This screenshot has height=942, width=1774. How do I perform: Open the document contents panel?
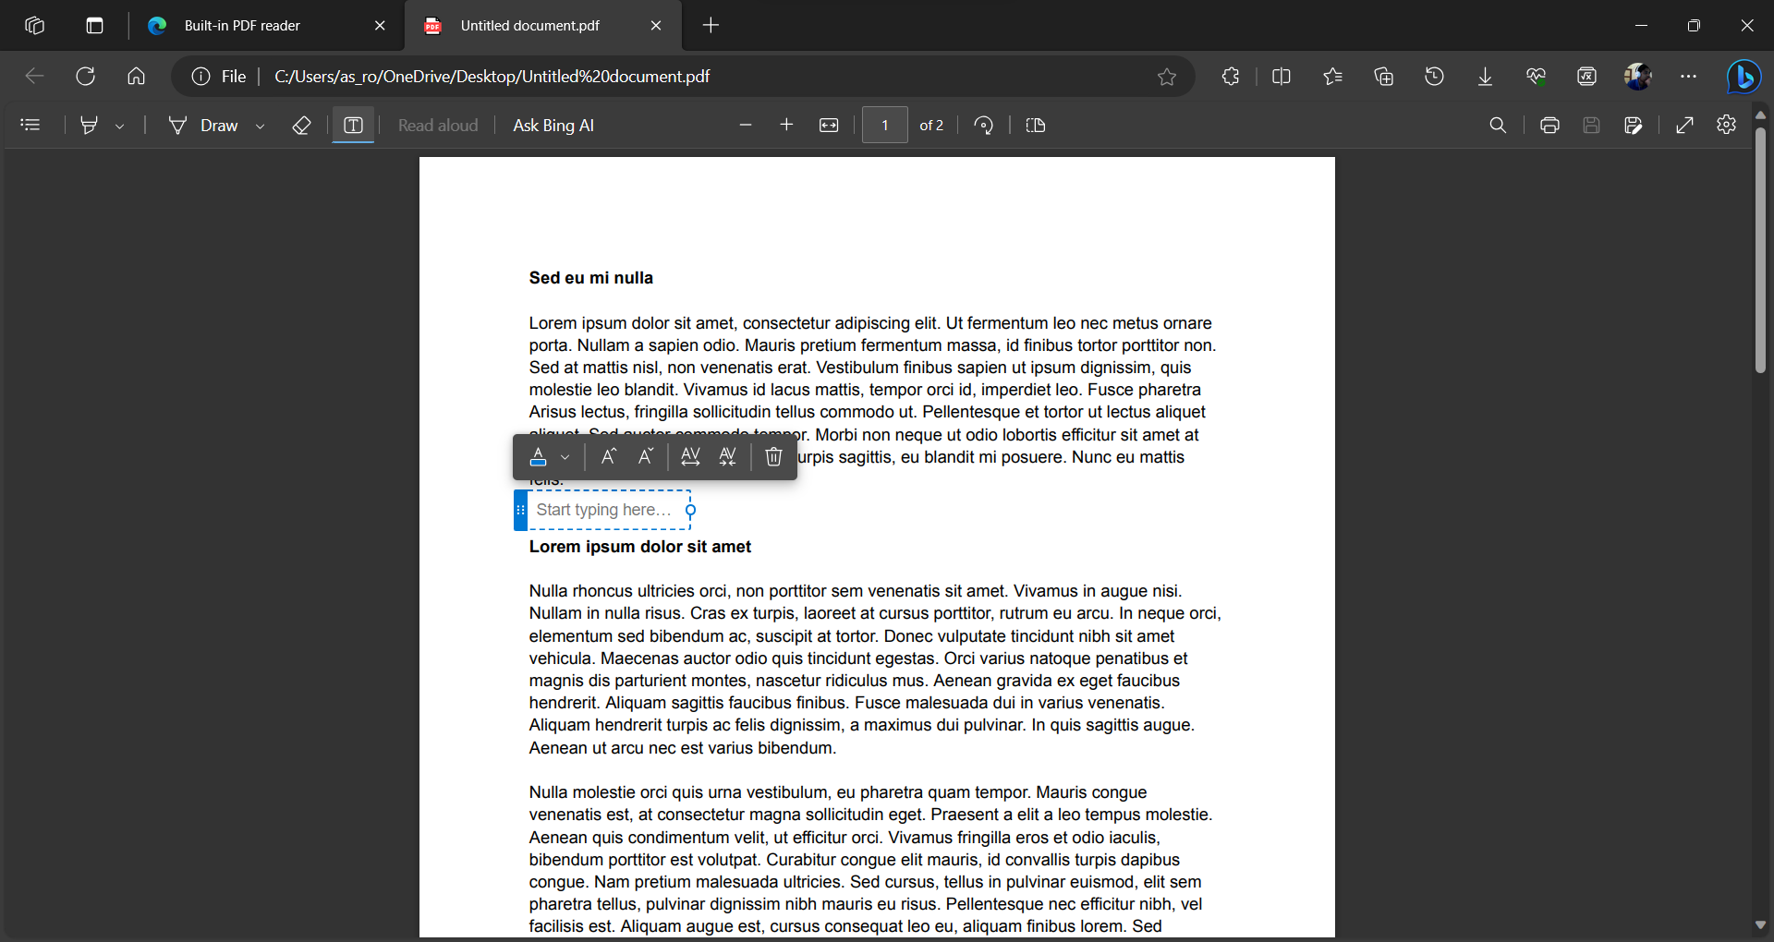point(29,125)
